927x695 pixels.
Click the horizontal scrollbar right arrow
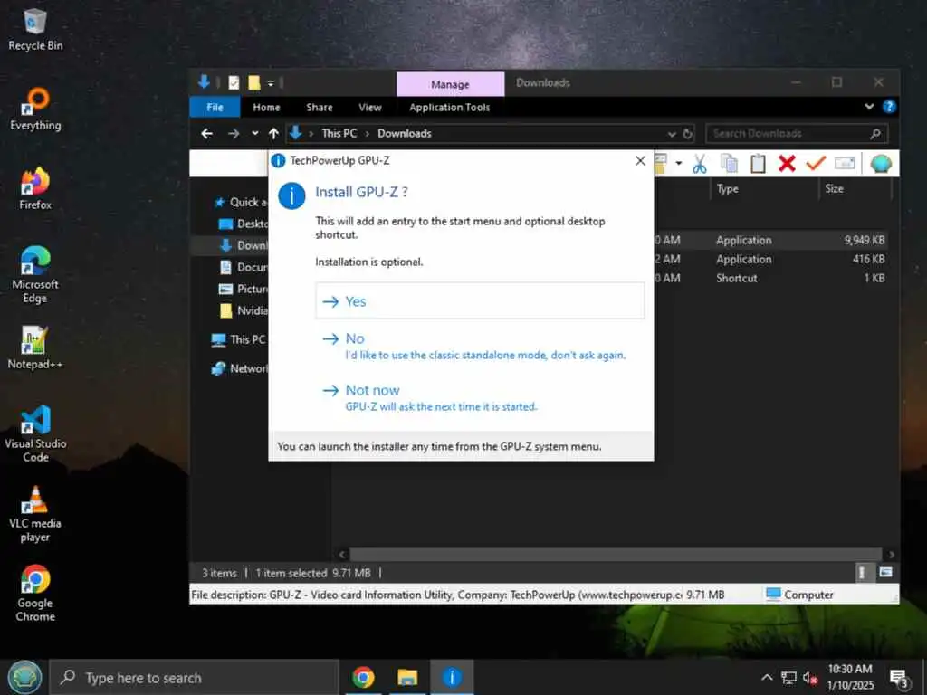coord(891,555)
